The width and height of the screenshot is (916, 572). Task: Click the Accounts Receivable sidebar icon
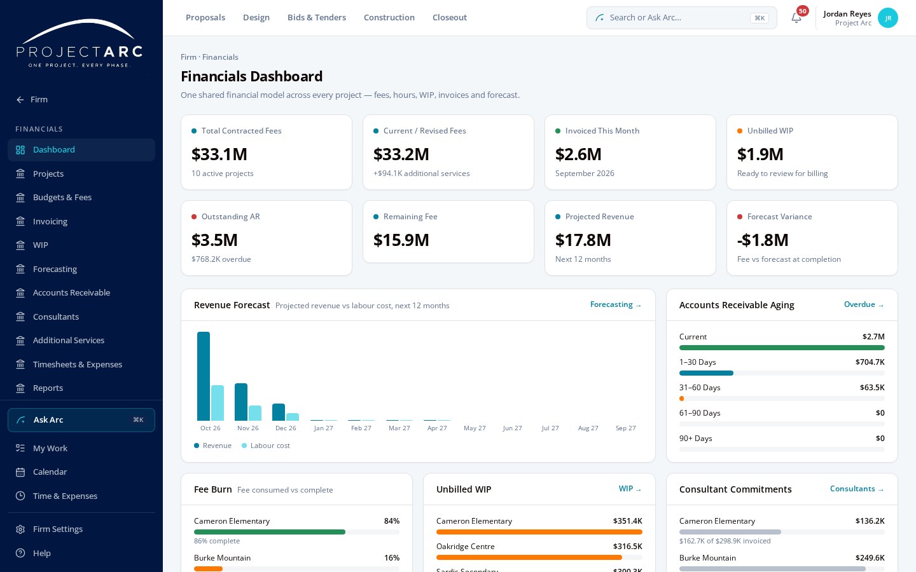[20, 293]
